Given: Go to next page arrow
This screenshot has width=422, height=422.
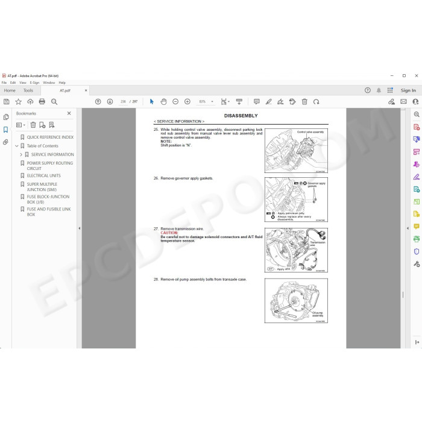Looking at the screenshot, I should (x=110, y=101).
